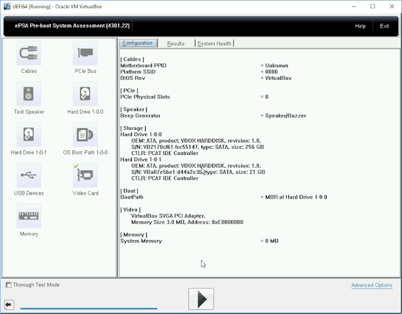The height and width of the screenshot is (314, 402).
Task: Click the "[ PCIe ]" section heading
Action: [x=129, y=90]
